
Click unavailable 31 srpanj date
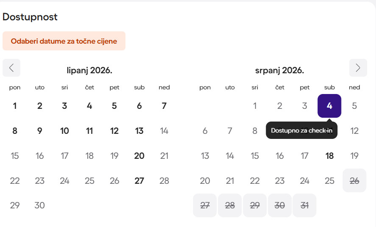[x=304, y=205]
